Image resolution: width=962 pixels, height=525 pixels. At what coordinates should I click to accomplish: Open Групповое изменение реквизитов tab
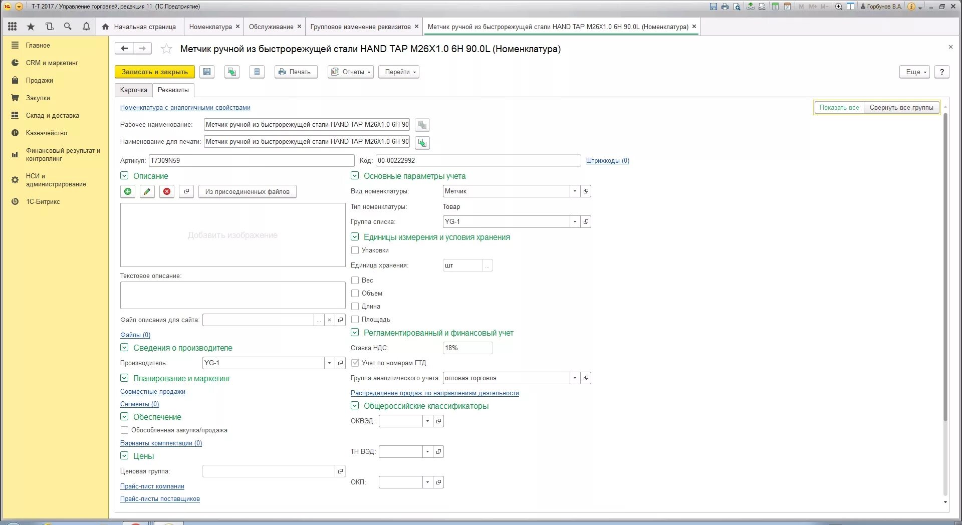[x=360, y=27]
